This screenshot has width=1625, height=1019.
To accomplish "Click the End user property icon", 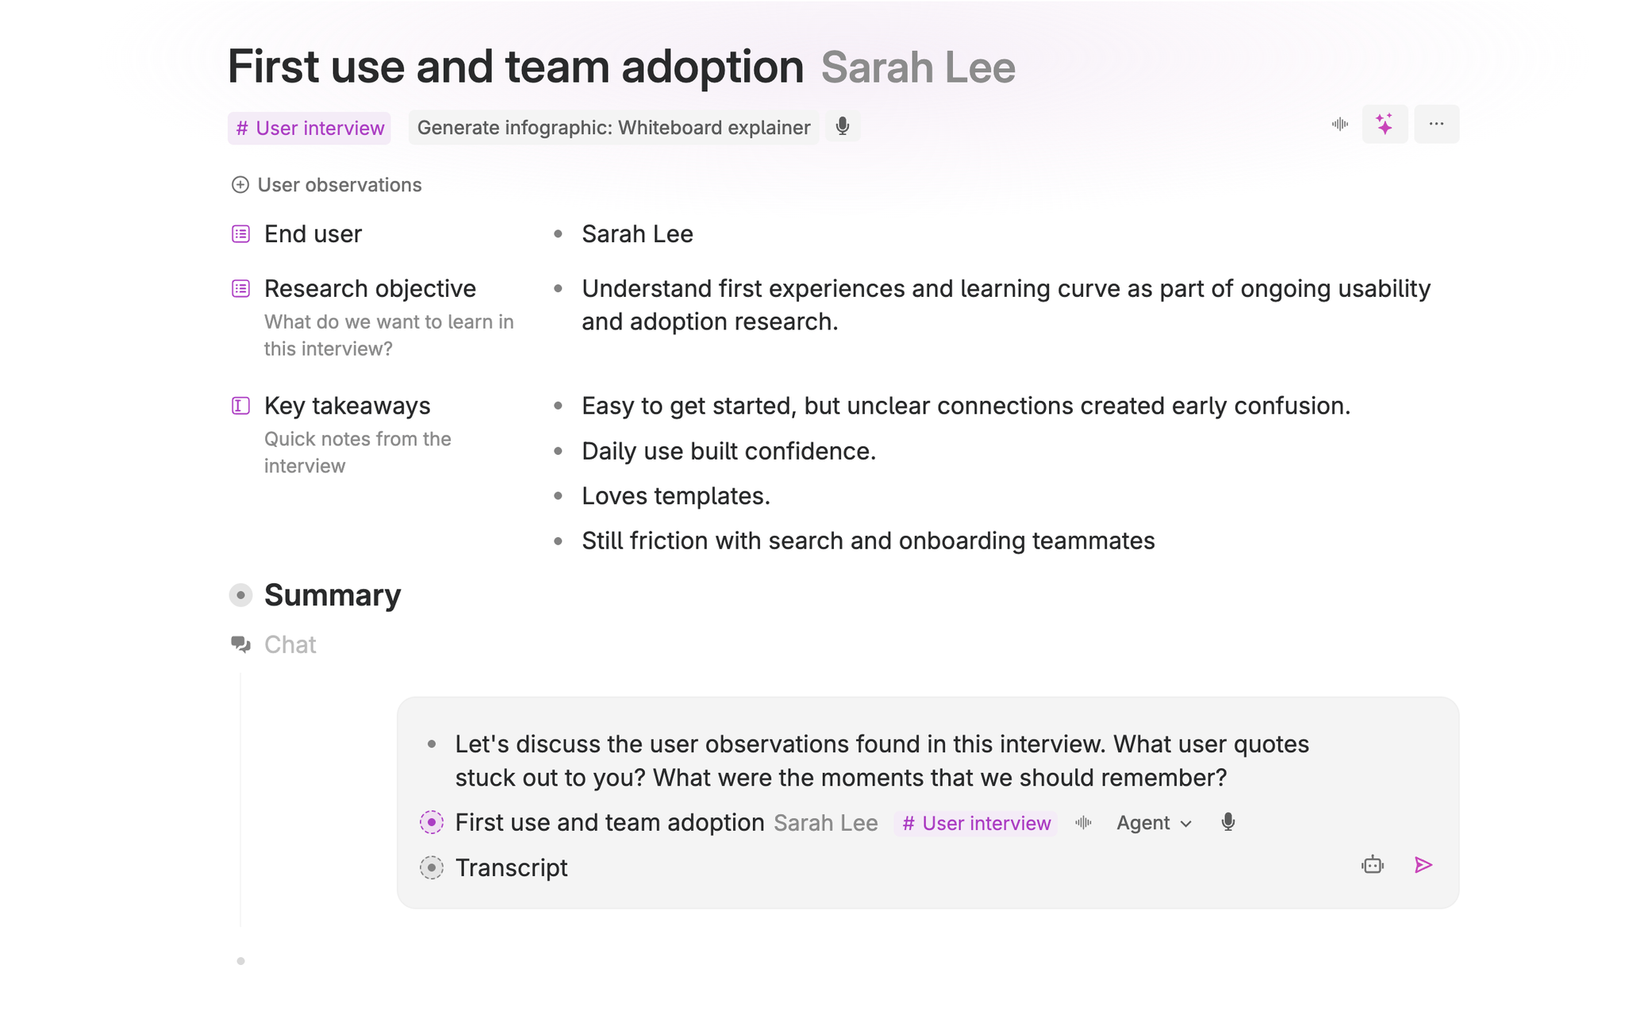I will tap(240, 233).
